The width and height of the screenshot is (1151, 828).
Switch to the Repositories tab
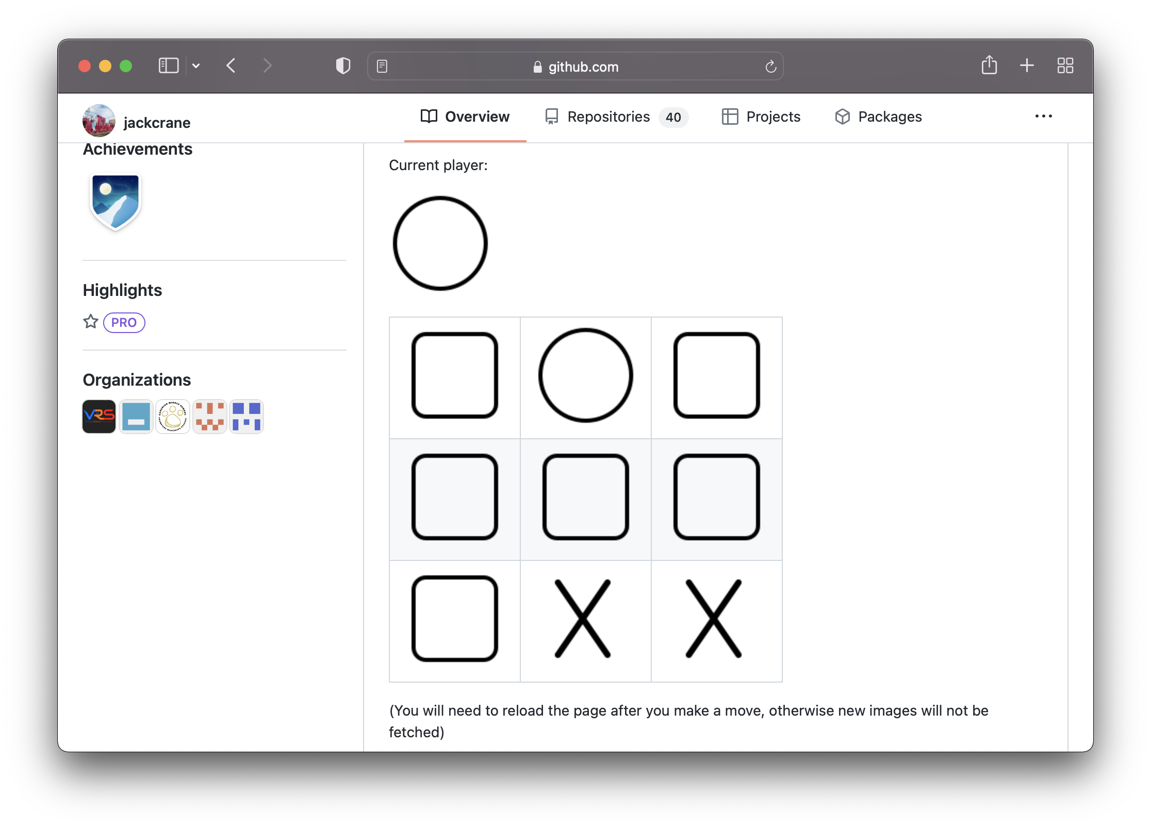(607, 117)
